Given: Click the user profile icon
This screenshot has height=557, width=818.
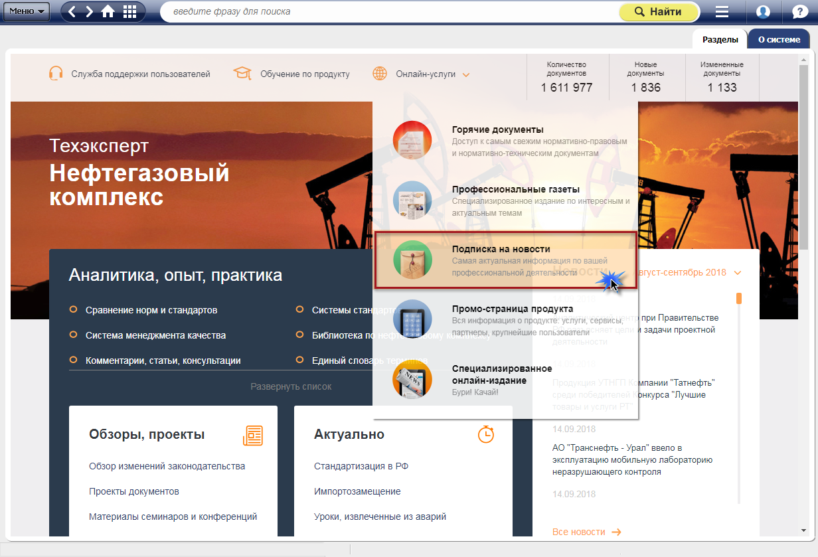Looking at the screenshot, I should pos(763,12).
